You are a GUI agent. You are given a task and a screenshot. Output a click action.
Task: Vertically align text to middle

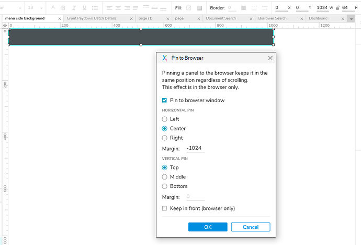[x=154, y=8]
